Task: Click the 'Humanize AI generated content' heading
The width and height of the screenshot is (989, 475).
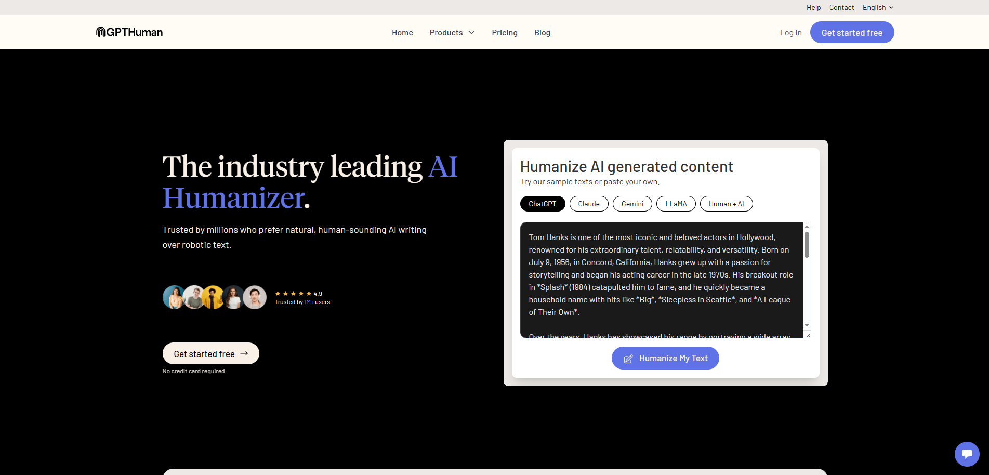Action: 626,166
